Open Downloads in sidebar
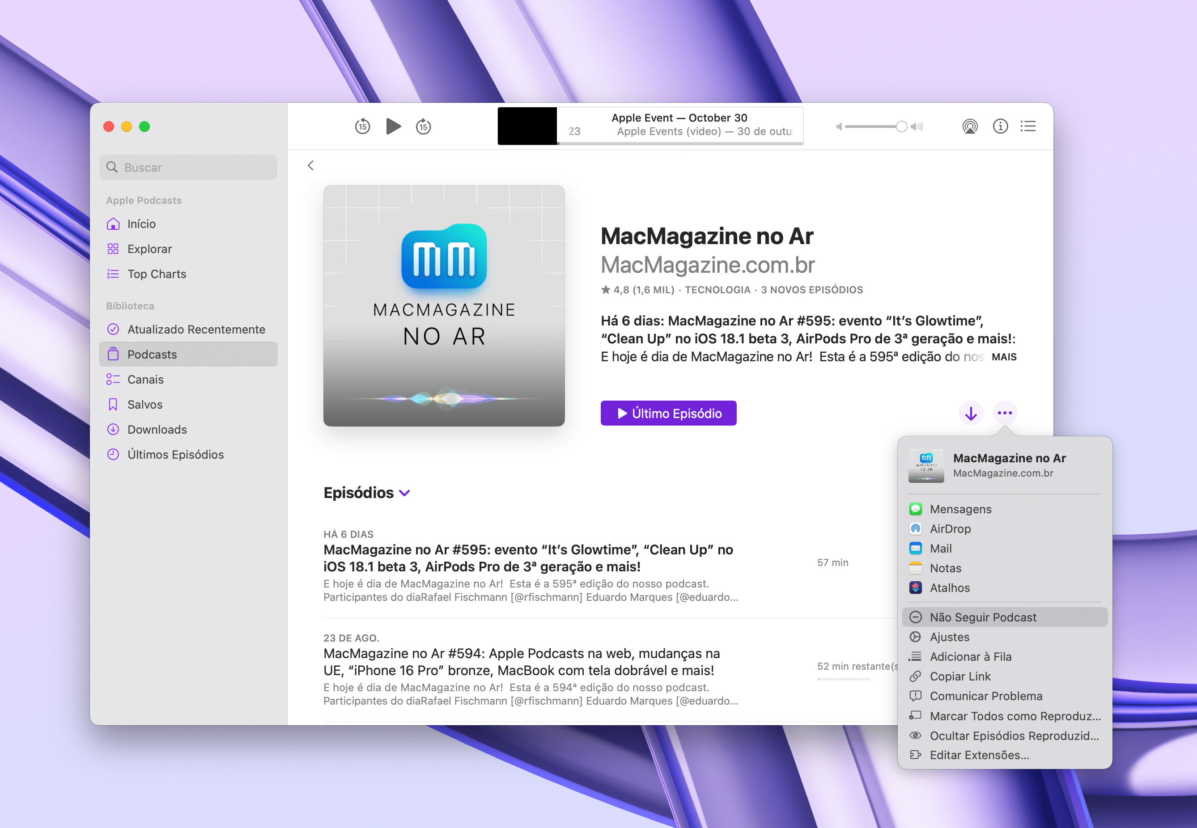This screenshot has height=828, width=1197. (188, 430)
